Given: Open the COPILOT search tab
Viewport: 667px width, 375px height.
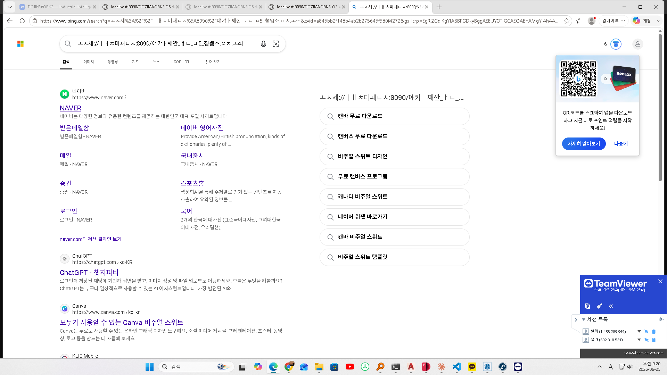Looking at the screenshot, I should (x=182, y=62).
